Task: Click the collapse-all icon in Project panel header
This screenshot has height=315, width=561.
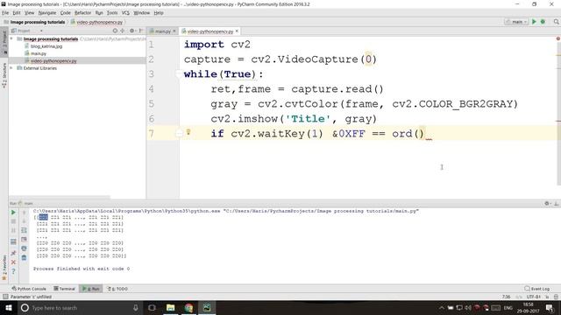Action: [123, 31]
